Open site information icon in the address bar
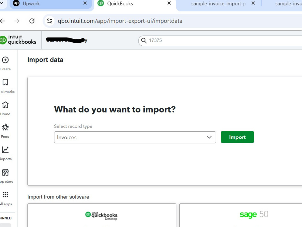The width and height of the screenshot is (302, 227). click(x=50, y=21)
